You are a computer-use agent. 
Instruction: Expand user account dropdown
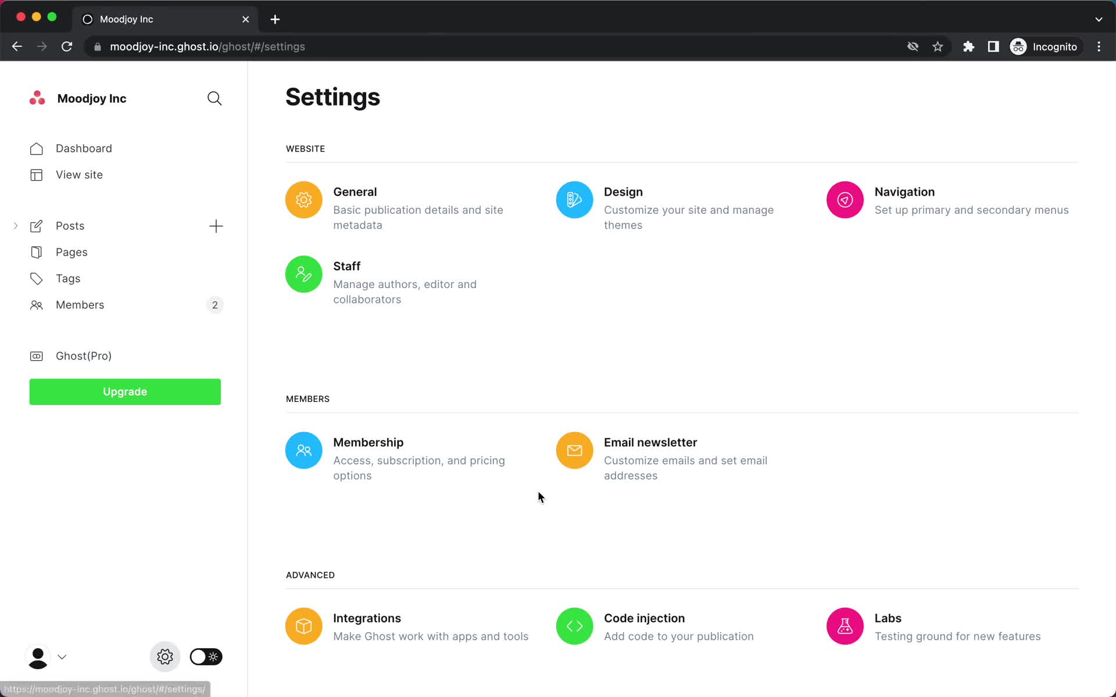click(62, 657)
